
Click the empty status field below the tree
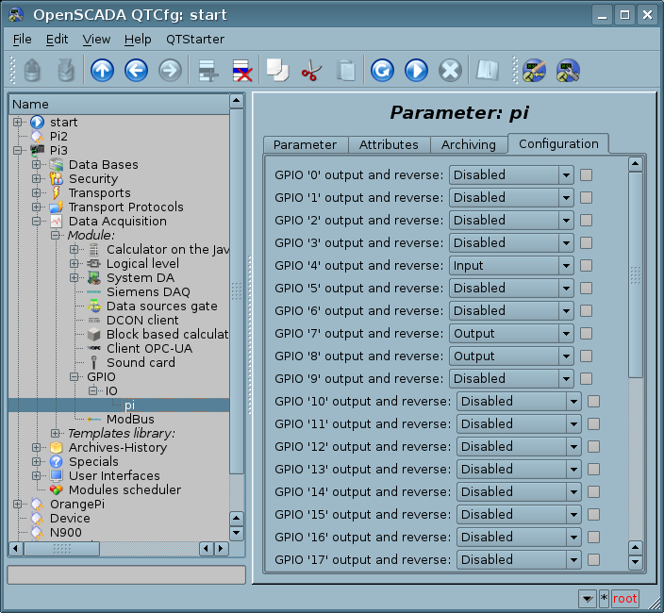pos(126,574)
